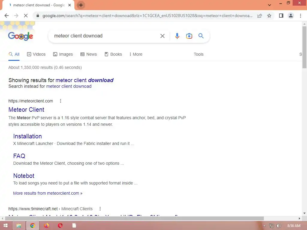
Task: Switch to the News tab
Action: (88, 55)
